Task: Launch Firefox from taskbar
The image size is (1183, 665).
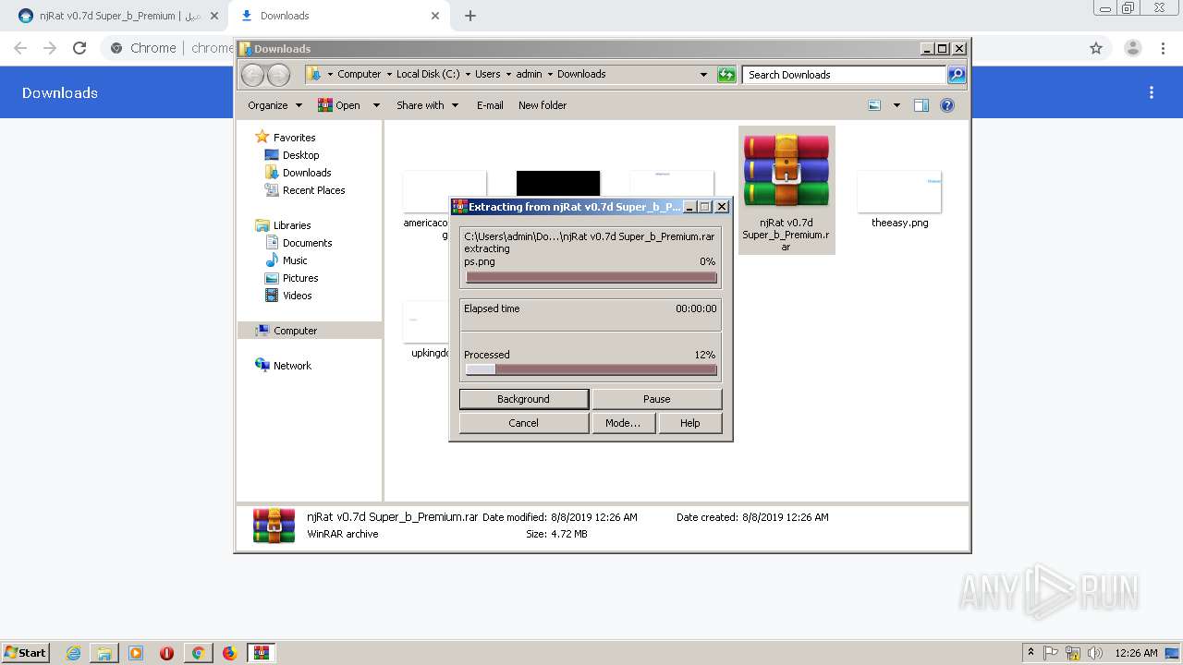Action: click(229, 653)
